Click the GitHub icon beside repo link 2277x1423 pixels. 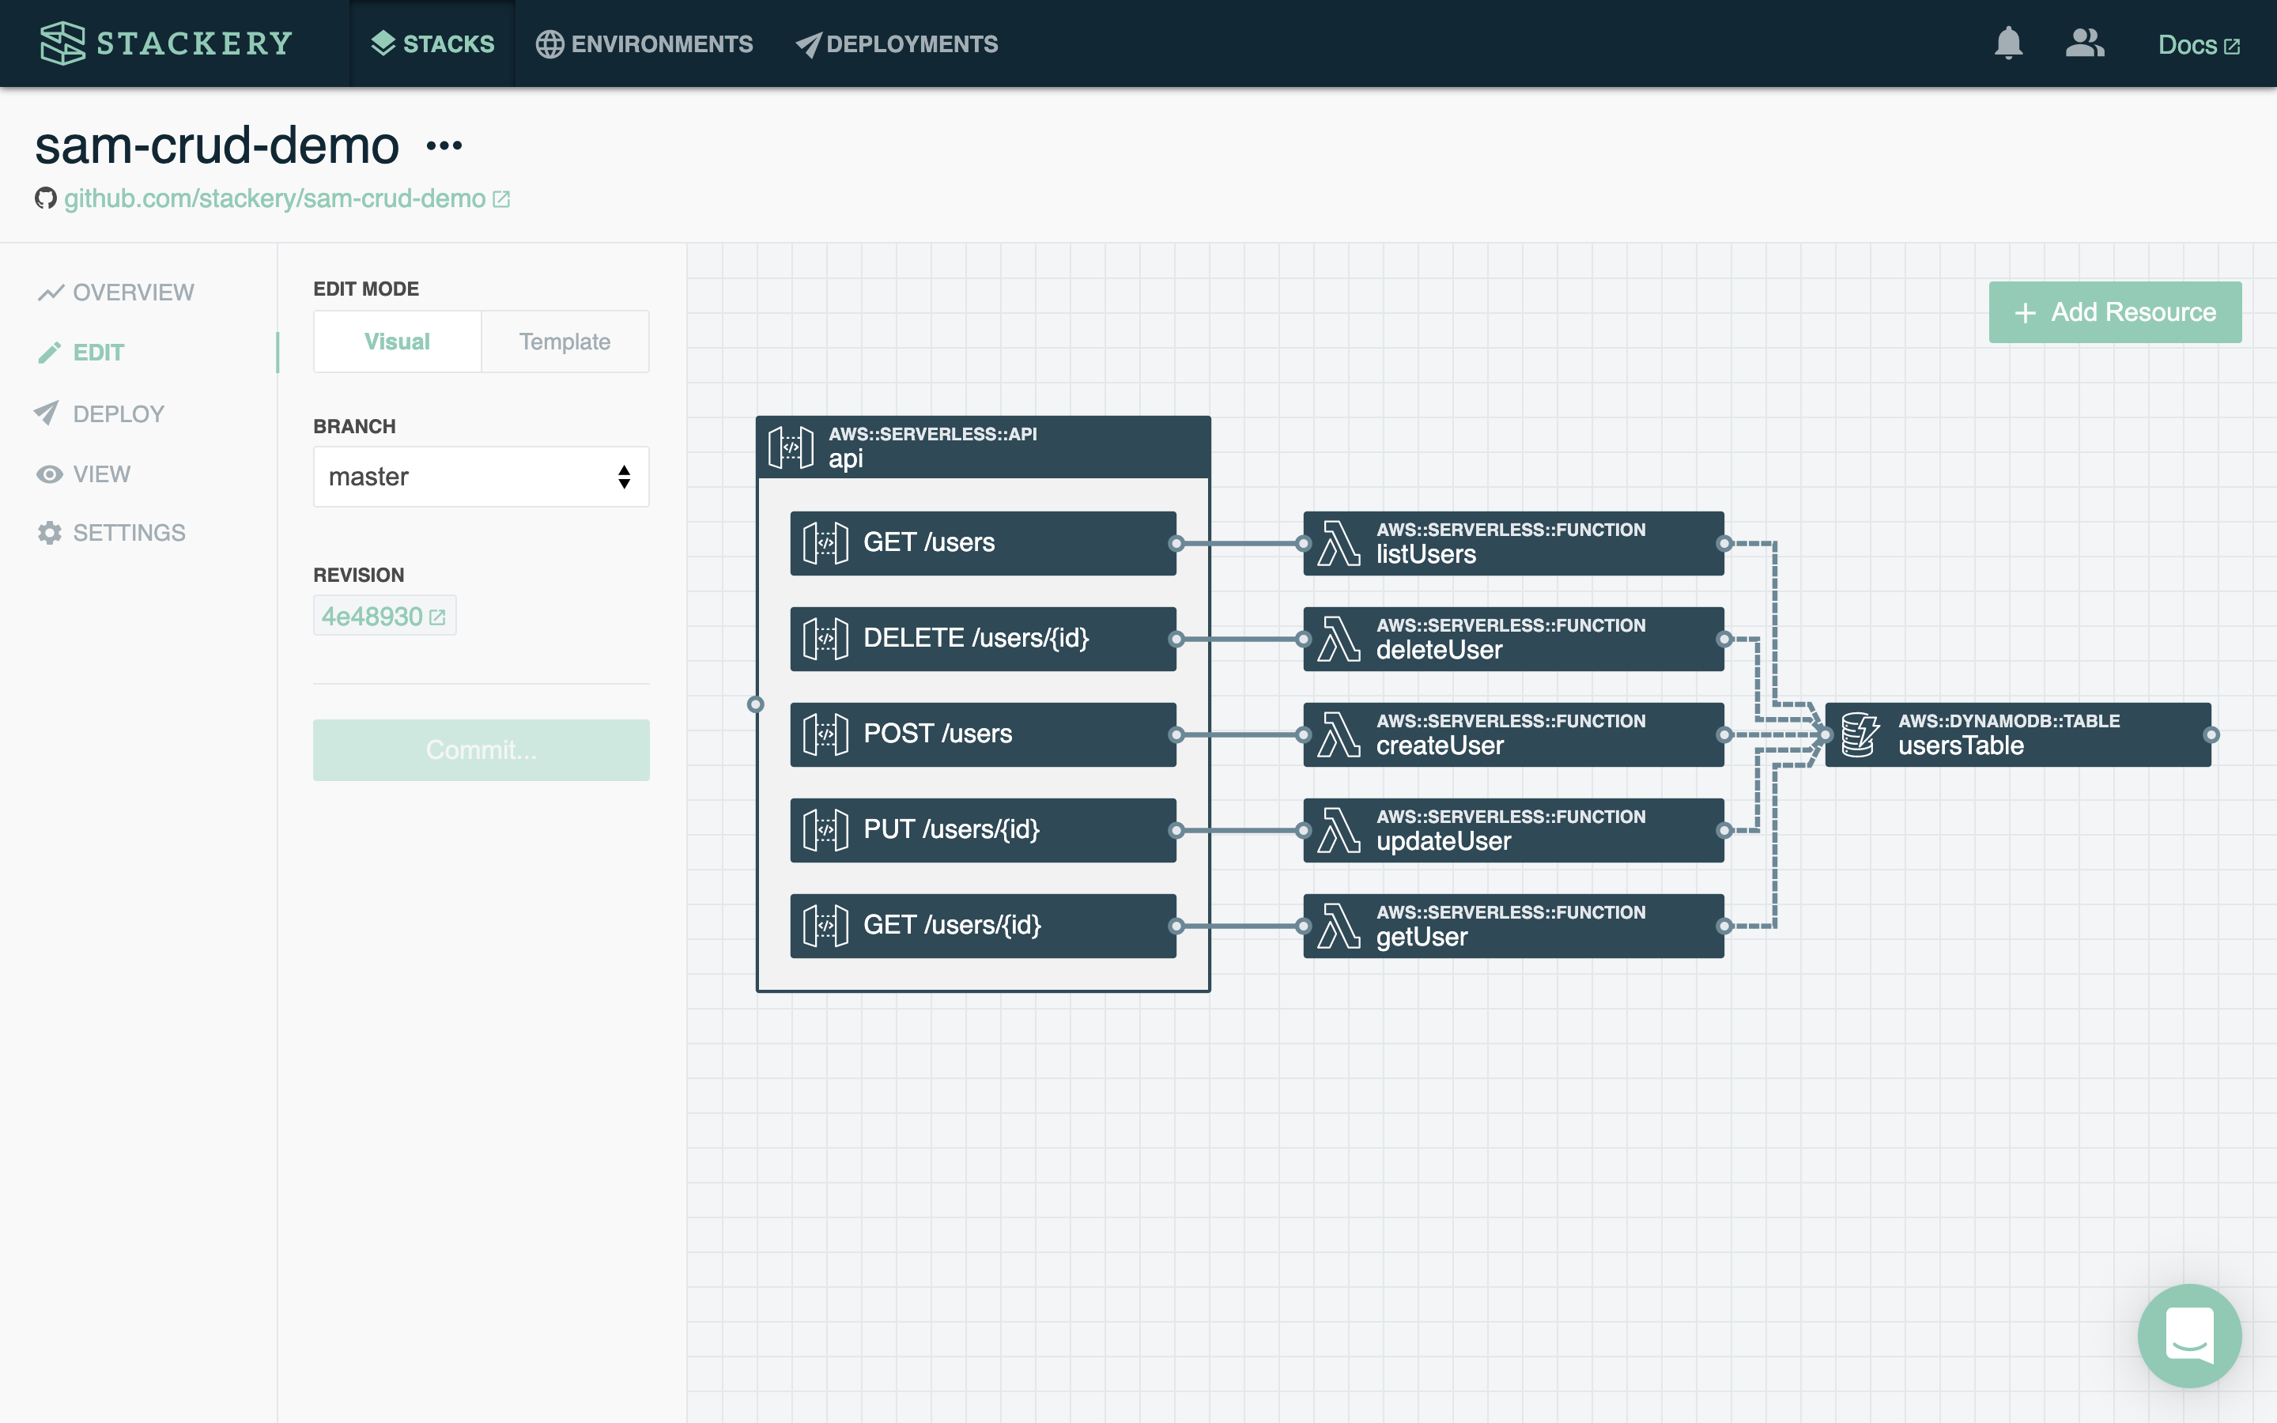pos(45,198)
